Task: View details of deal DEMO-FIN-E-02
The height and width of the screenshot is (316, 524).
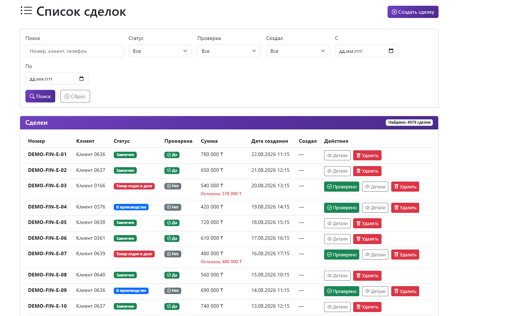Action: pos(337,171)
